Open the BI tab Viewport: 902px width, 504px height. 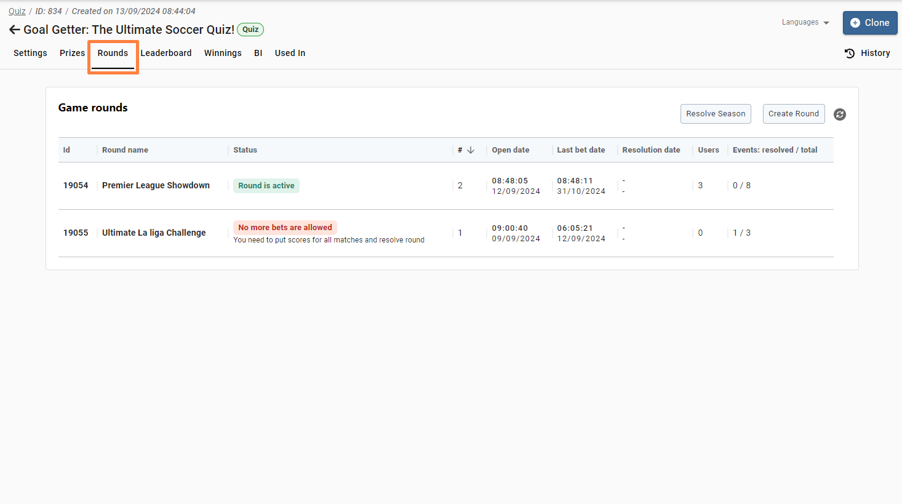pyautogui.click(x=258, y=53)
